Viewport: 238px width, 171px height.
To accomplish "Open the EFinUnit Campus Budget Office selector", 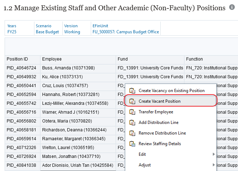I will tap(126, 32).
